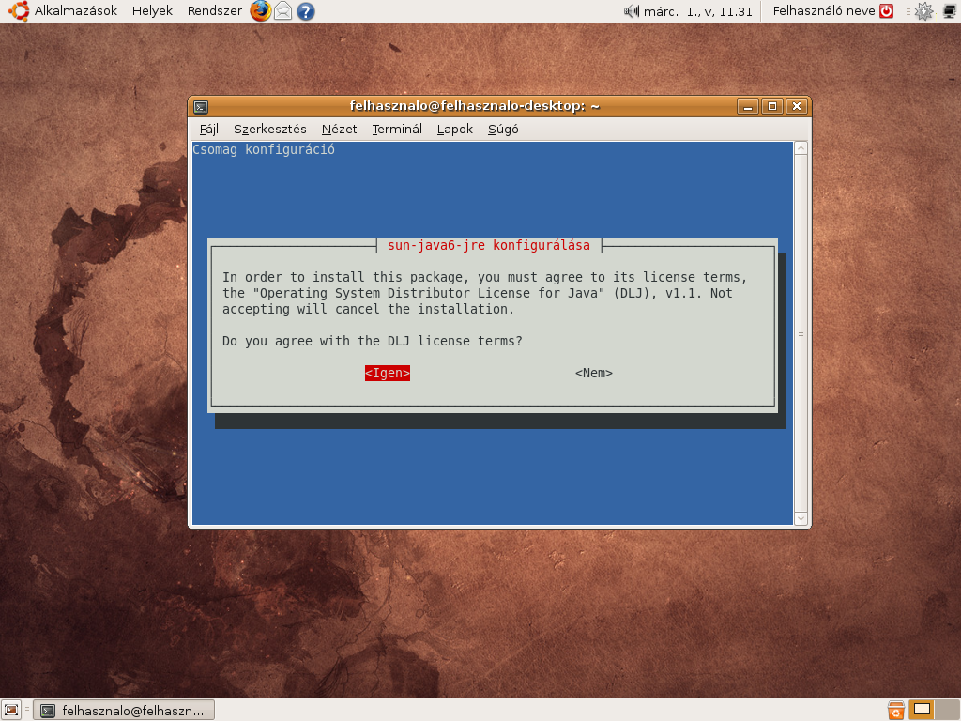Close the terminal window
The image size is (961, 721).
pos(797,107)
